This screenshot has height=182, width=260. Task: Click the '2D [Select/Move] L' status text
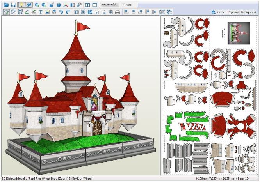tap(14, 178)
